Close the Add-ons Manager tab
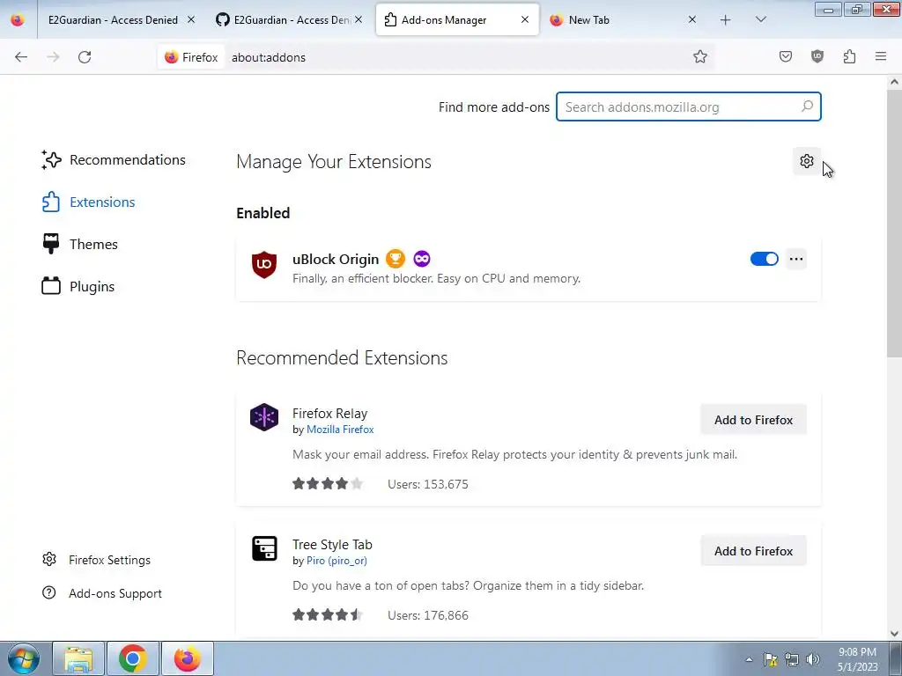This screenshot has width=902, height=676. click(x=525, y=19)
